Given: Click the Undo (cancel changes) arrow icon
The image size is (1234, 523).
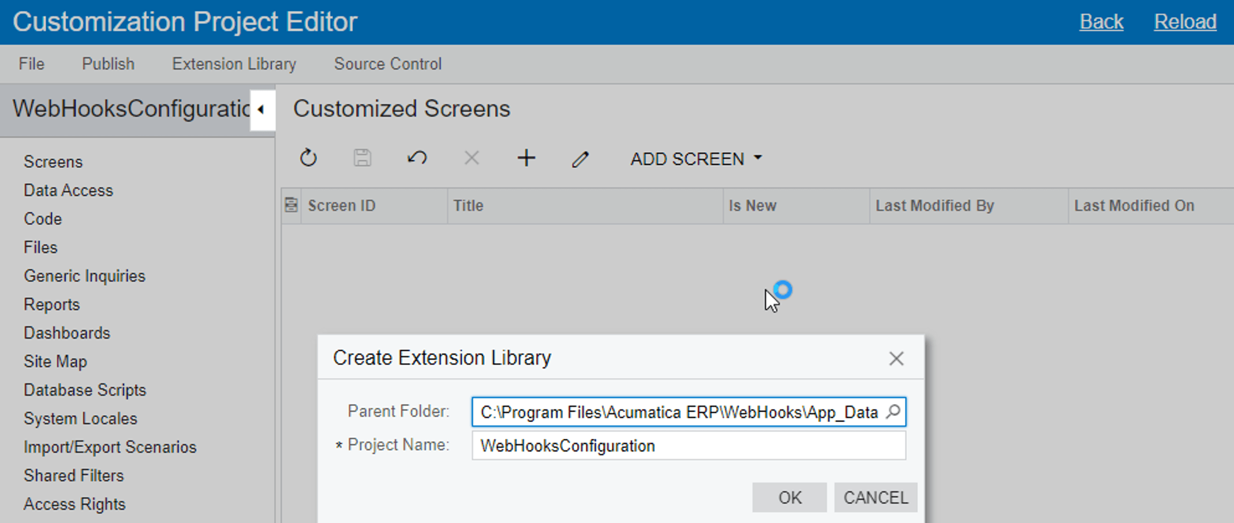Looking at the screenshot, I should click(417, 158).
